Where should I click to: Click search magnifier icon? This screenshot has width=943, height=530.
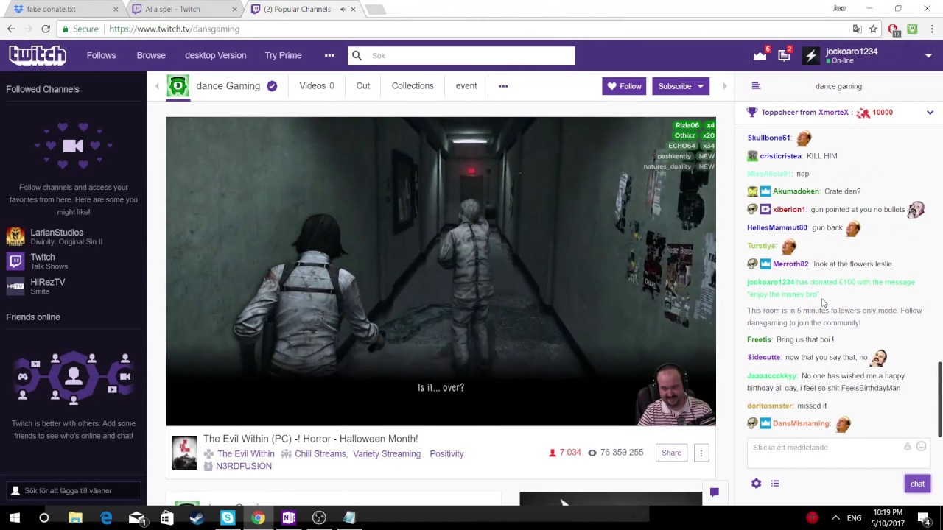357,55
